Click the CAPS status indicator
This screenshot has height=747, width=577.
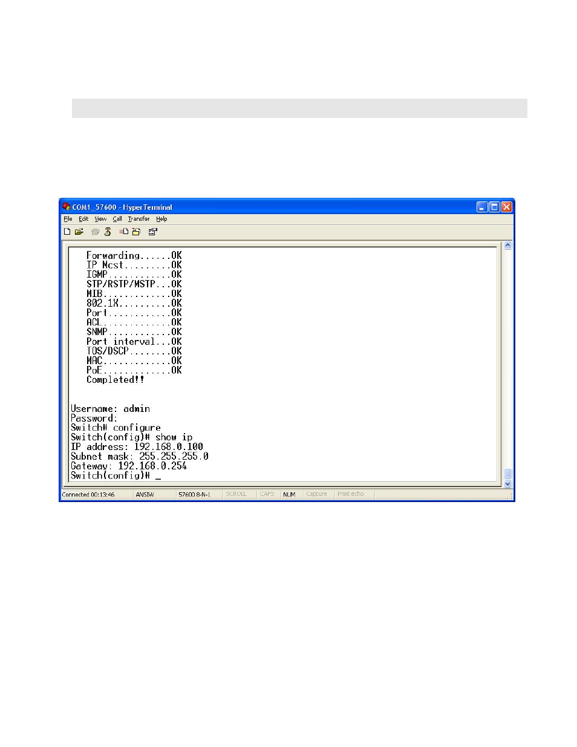pyautogui.click(x=267, y=494)
